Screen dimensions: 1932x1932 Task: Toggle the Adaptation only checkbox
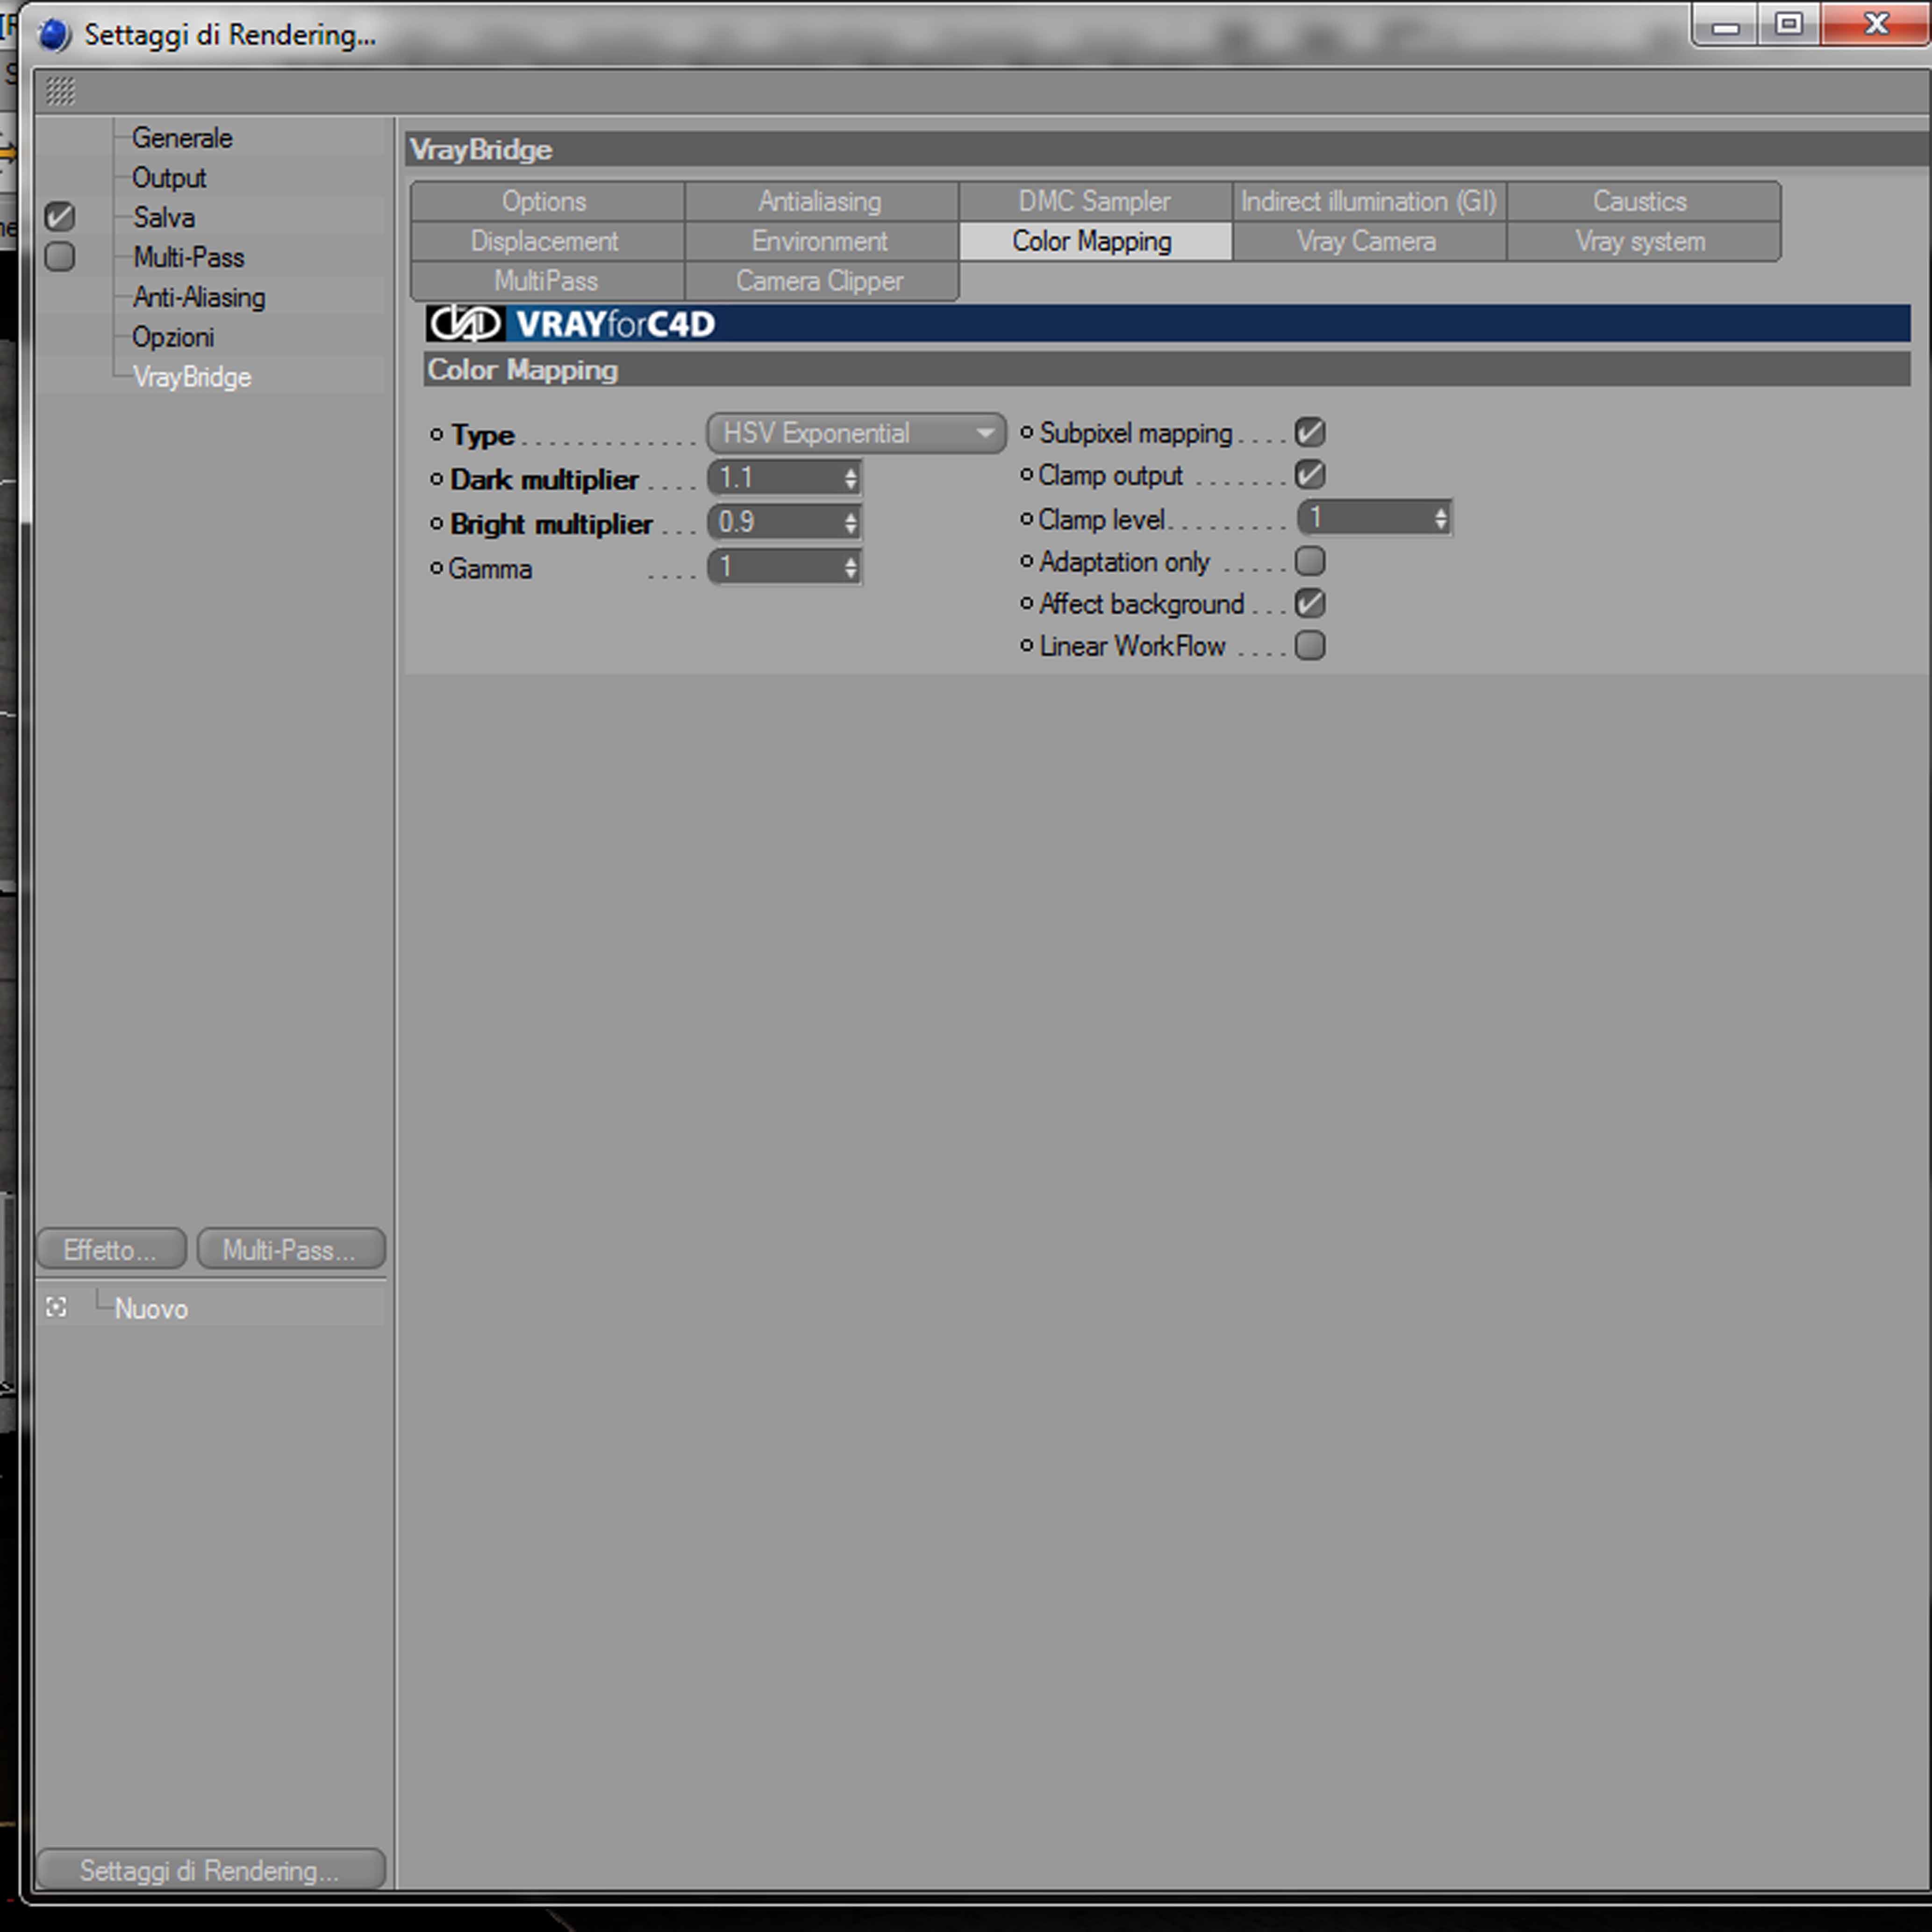tap(1309, 561)
